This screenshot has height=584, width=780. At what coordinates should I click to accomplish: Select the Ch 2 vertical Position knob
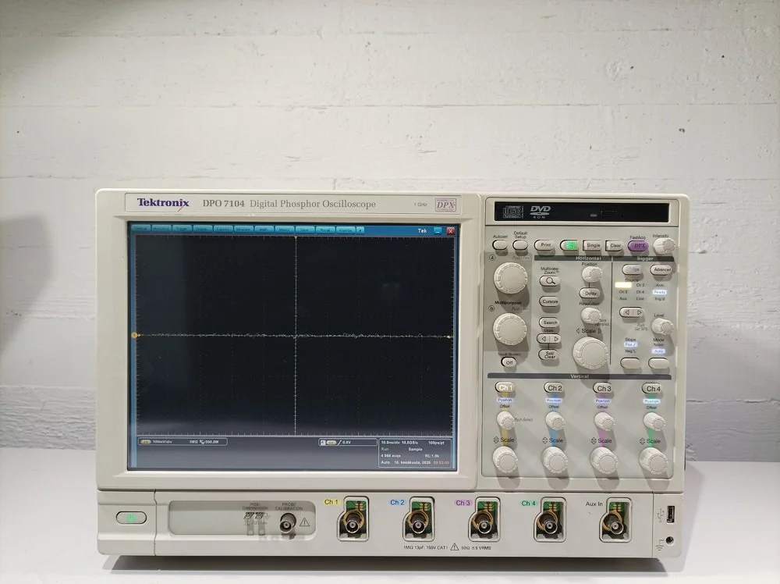click(555, 421)
